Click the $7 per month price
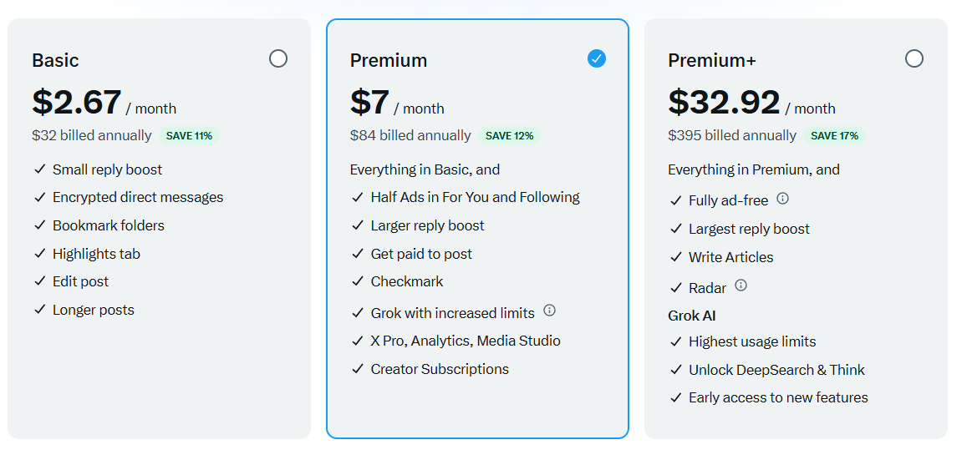This screenshot has width=967, height=465. click(370, 103)
